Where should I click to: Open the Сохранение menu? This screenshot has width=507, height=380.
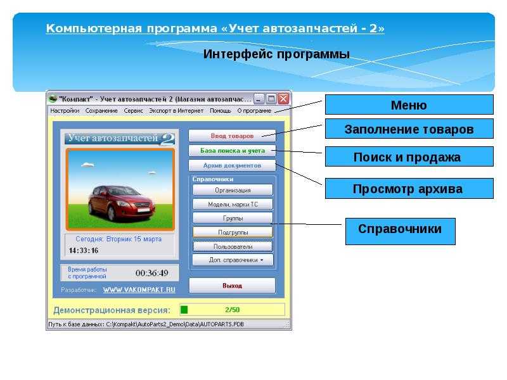pyautogui.click(x=101, y=110)
